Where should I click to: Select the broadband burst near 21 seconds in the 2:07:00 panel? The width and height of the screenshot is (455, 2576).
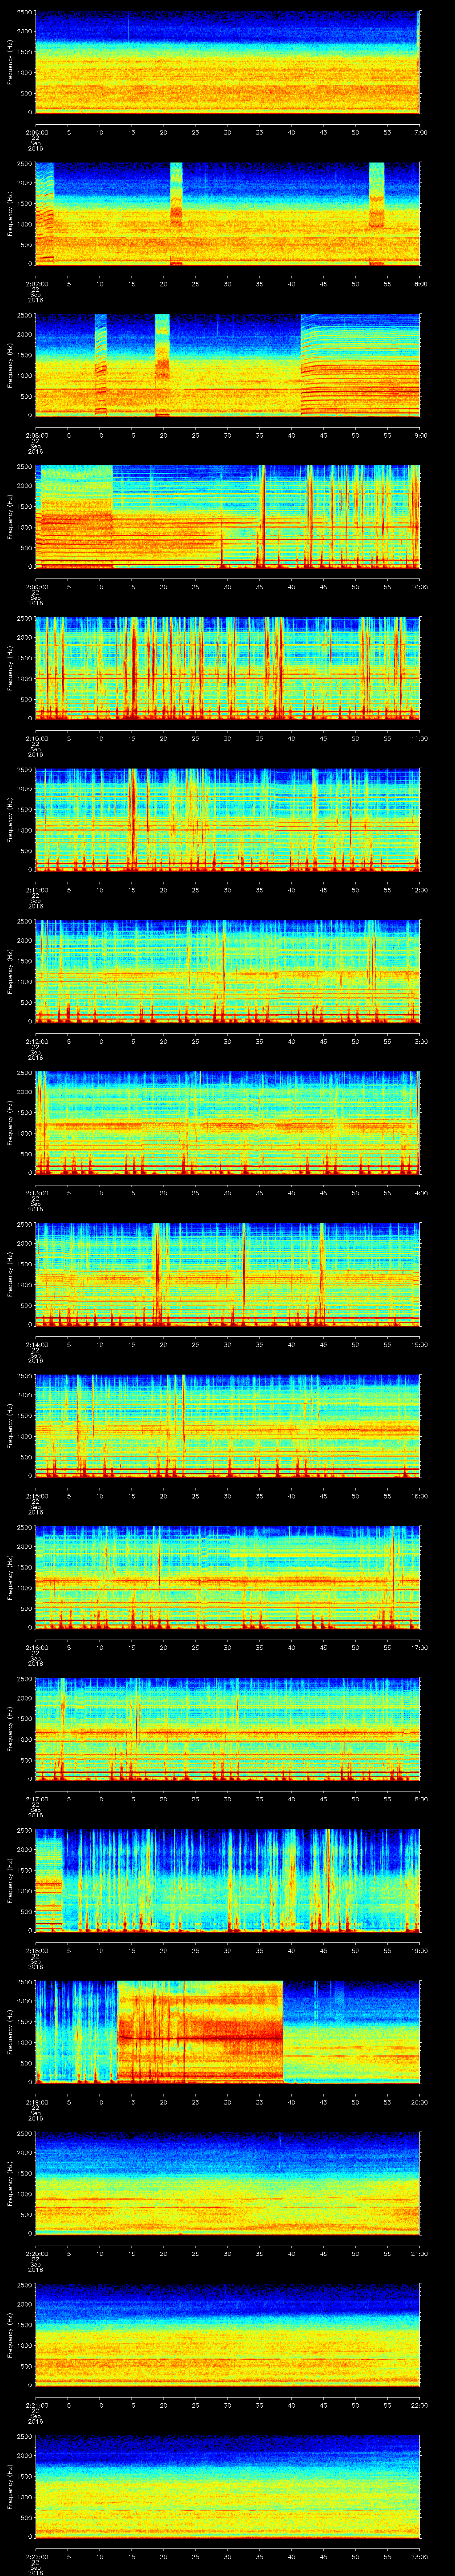[177, 212]
